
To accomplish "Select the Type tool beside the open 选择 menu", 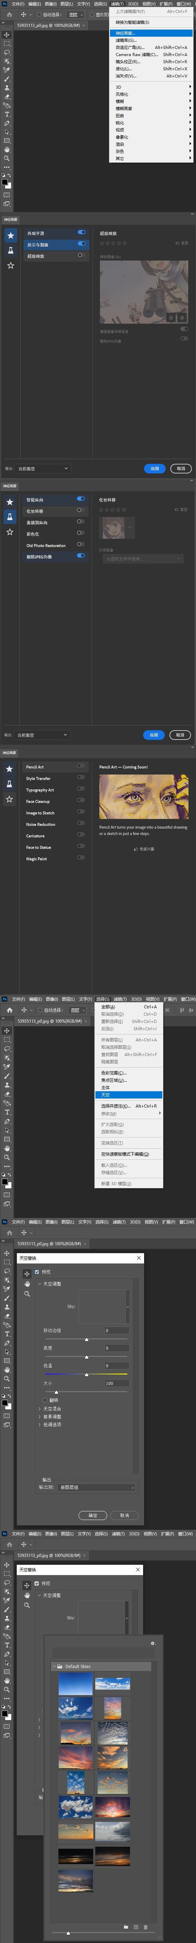I will [7, 1112].
